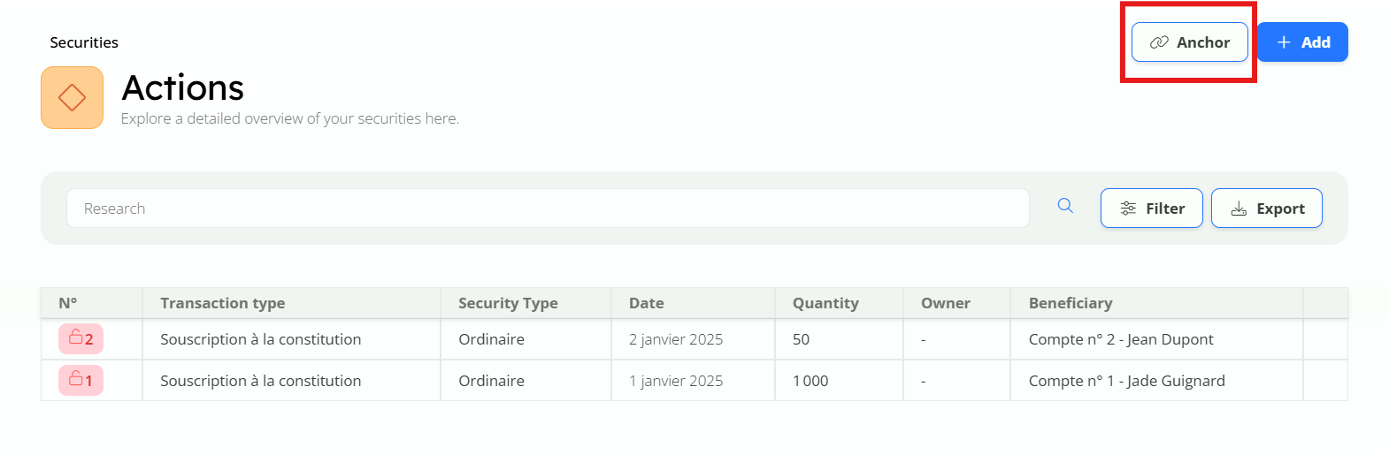Screen dimensions: 1389x455
Task: Click the unlock badge for transaction 2
Action: tap(81, 338)
